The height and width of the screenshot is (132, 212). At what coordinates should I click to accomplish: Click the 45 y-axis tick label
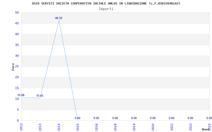[x=17, y=23]
